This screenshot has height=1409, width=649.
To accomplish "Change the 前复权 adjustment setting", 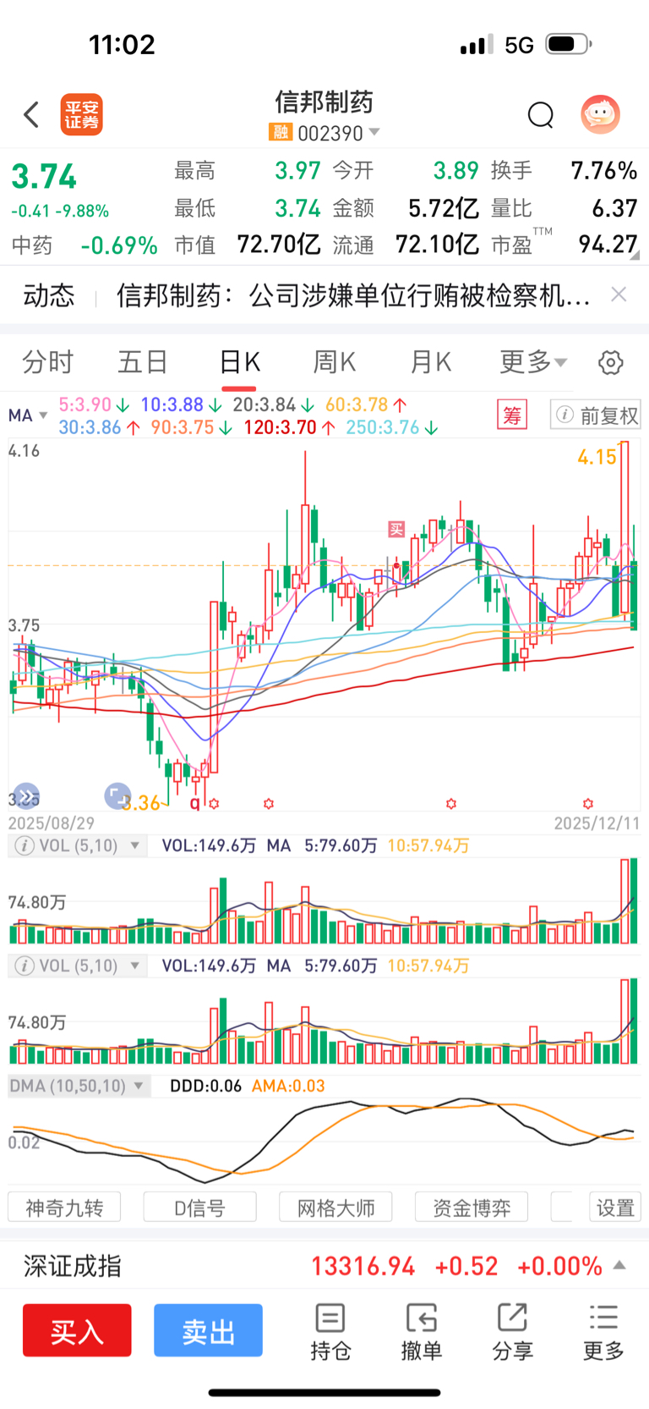I will [595, 416].
